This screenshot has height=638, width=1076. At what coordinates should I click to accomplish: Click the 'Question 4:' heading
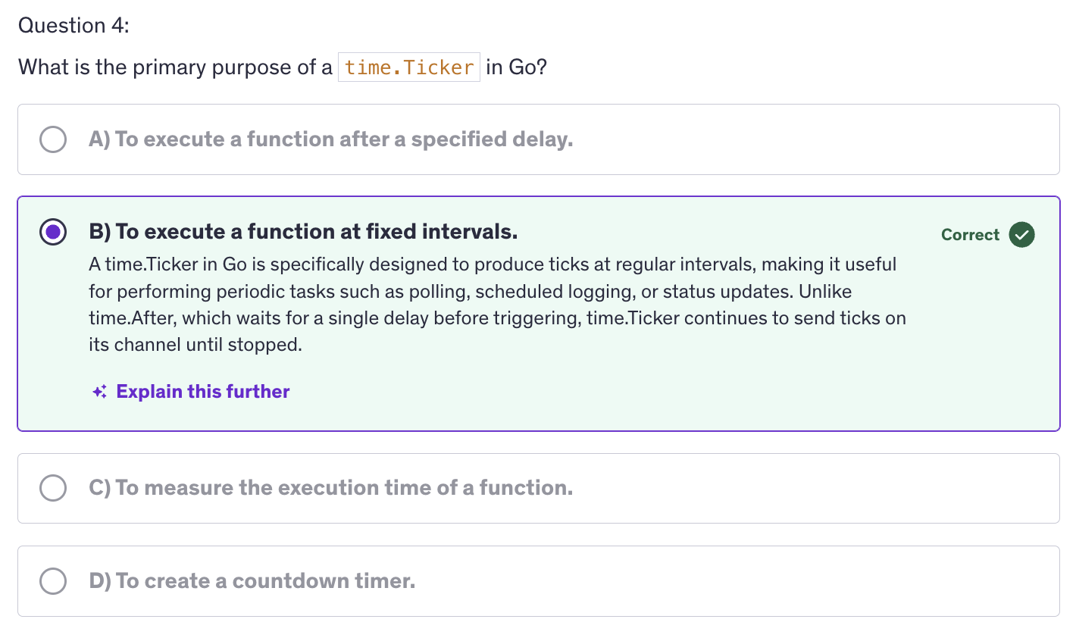click(x=74, y=26)
